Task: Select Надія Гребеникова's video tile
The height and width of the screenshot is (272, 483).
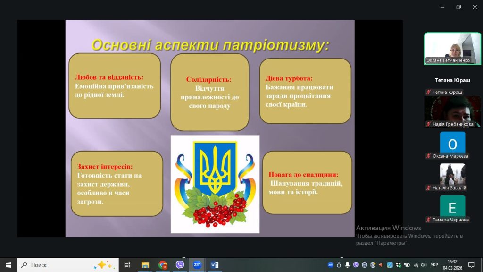Action: tap(452, 112)
